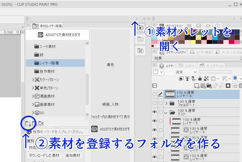Expand the フォルダー 1 layer folder

pyautogui.click(x=166, y=103)
